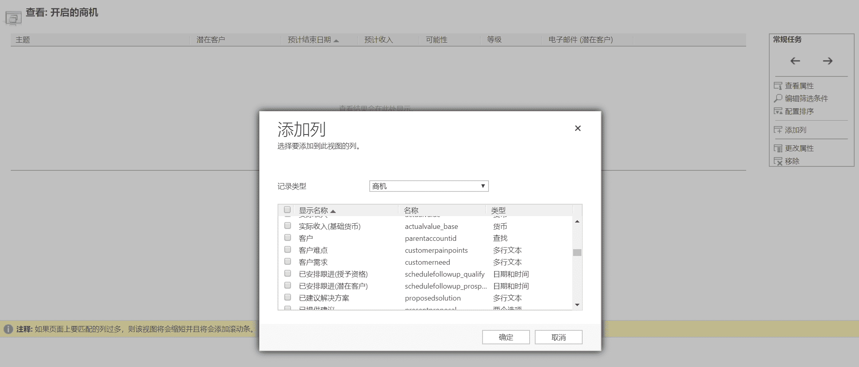This screenshot has width=859, height=367.
Task: Click the schedulefollowup_qualify name cell
Action: pos(445,274)
